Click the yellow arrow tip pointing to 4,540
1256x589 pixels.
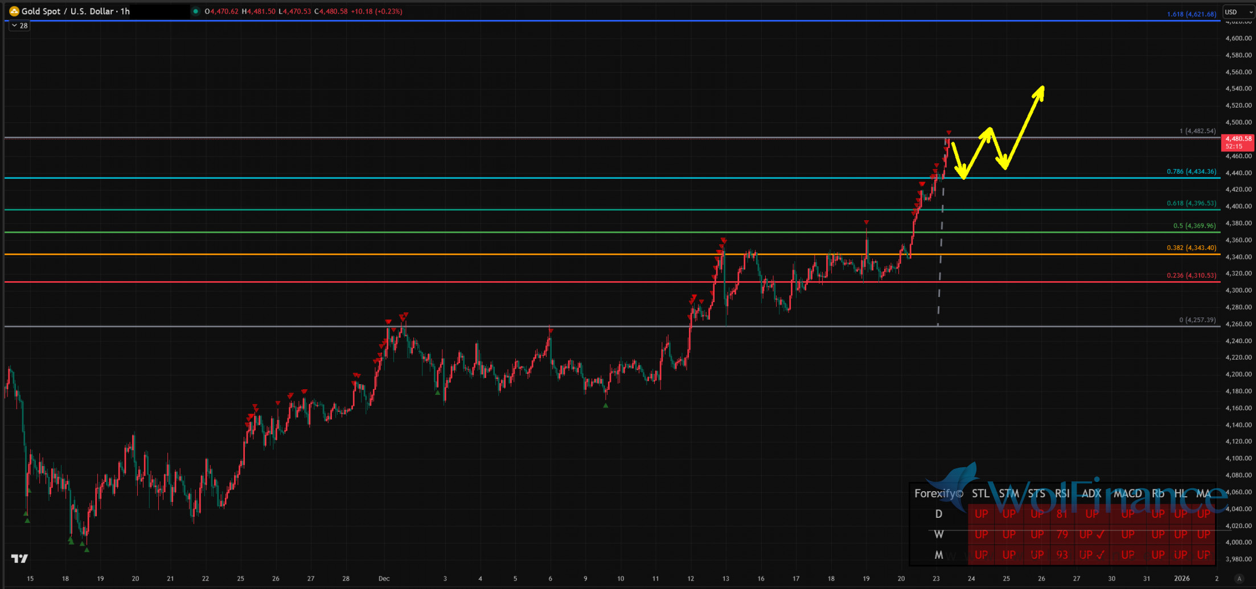point(1042,88)
